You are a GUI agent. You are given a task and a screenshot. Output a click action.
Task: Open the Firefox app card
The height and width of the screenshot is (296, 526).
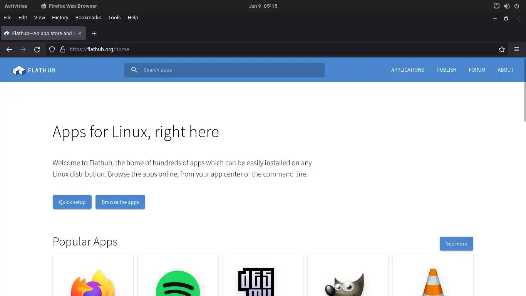click(93, 275)
